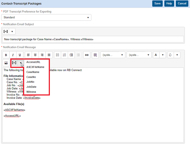Increase paragraph indent

[71, 55]
